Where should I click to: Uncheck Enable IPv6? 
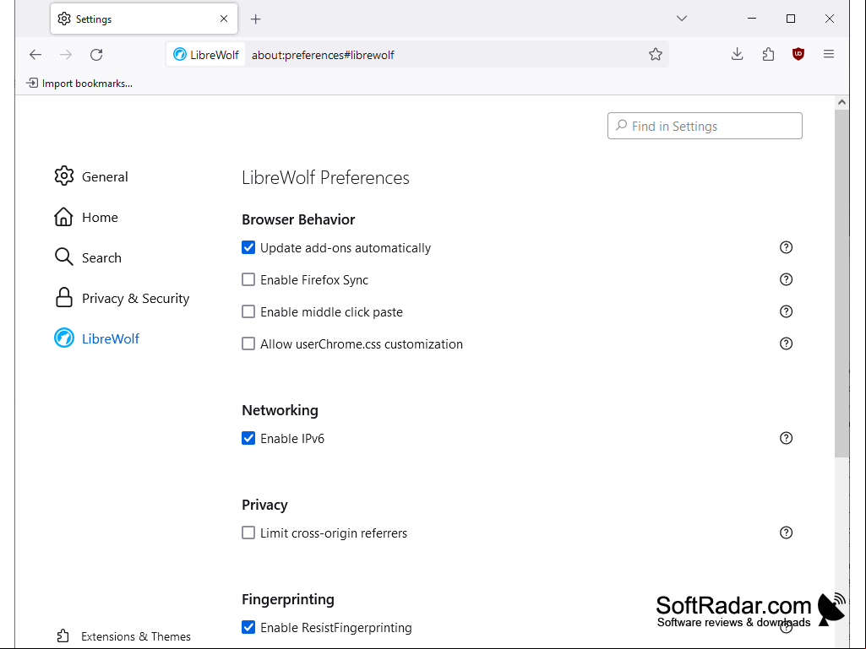point(248,438)
